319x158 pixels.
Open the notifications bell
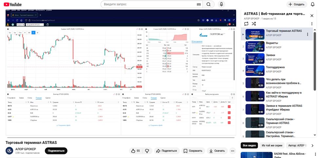[312, 4]
